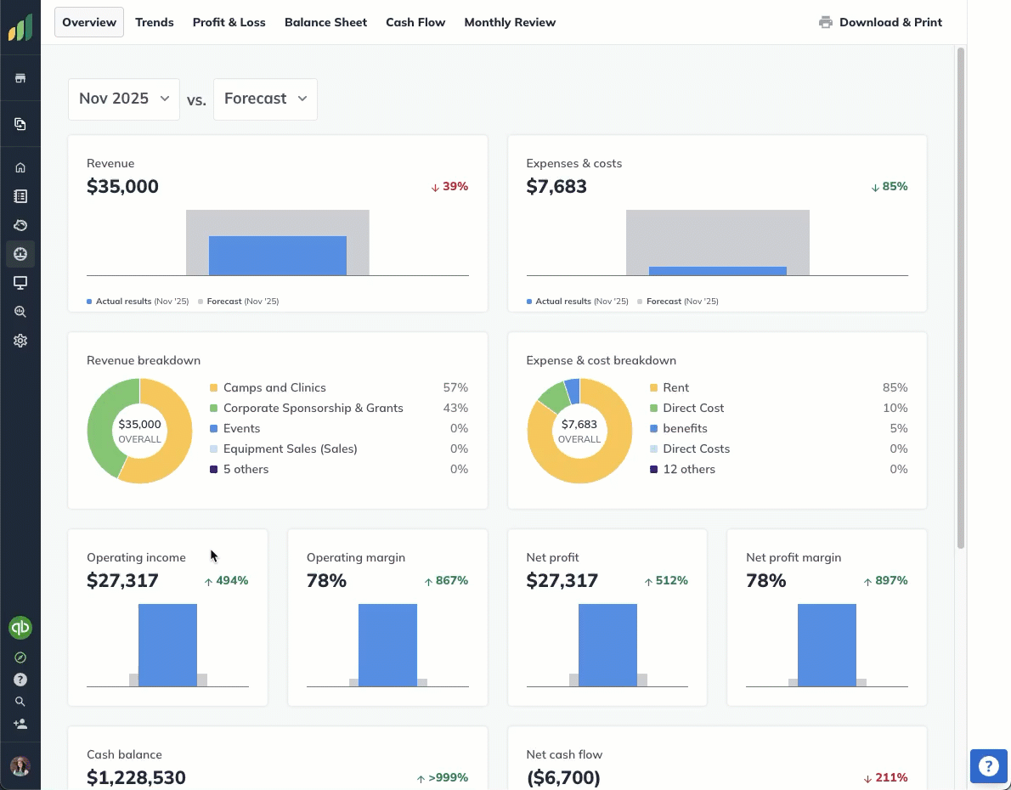The height and width of the screenshot is (790, 1011).
Task: Click the blue Revenue actual results bar
Action: [278, 256]
